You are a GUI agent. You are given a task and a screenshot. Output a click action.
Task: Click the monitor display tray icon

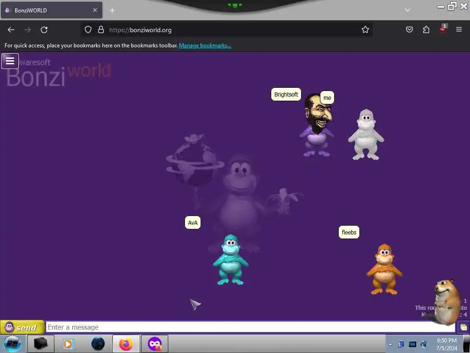pos(413,344)
